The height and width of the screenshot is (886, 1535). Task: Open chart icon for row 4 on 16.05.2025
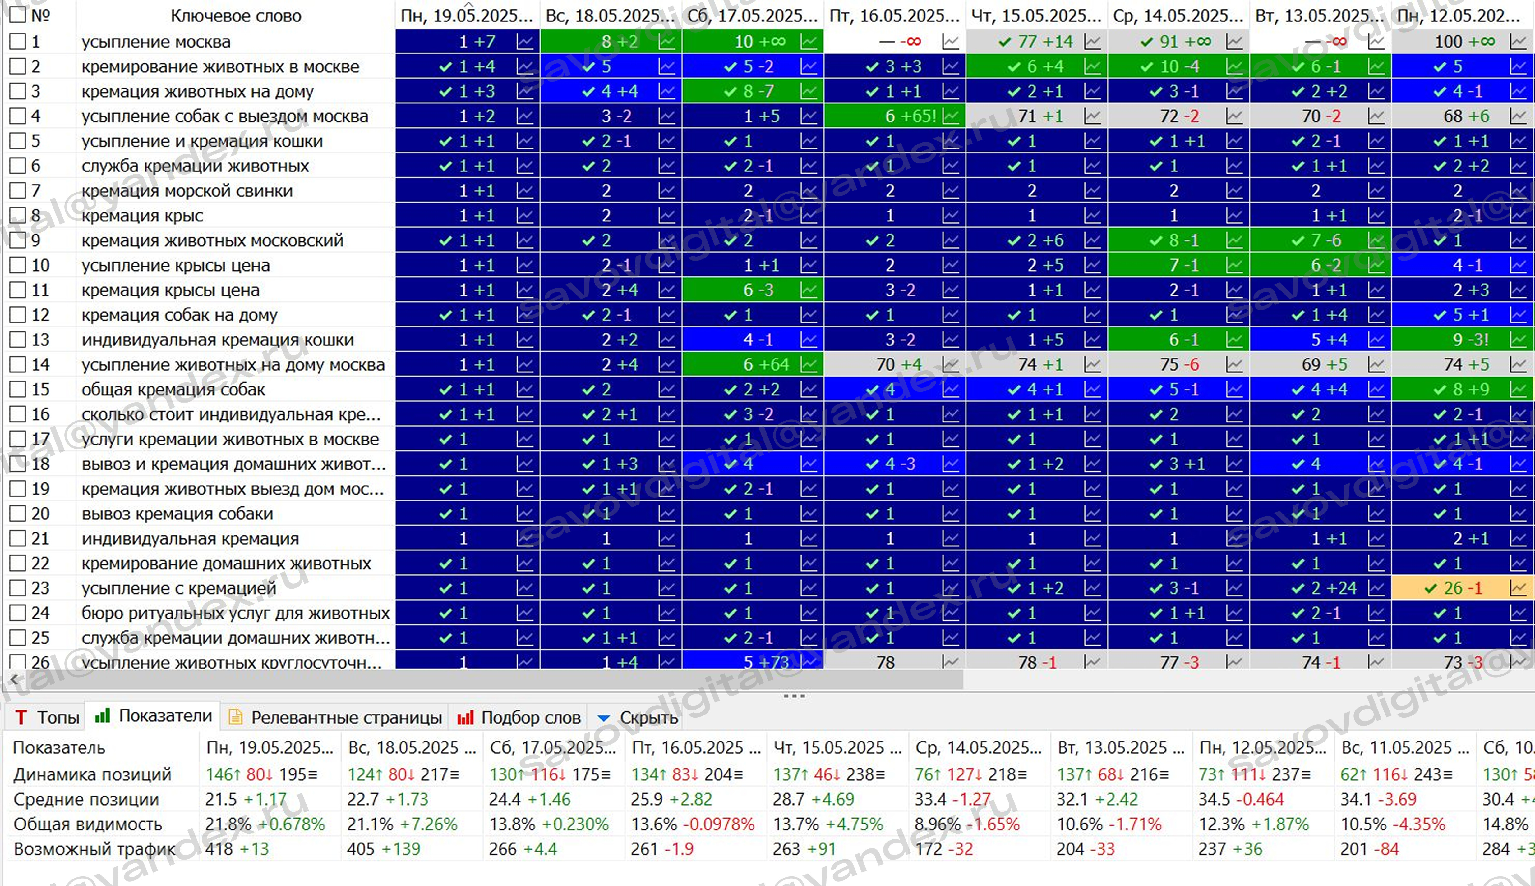point(951,116)
